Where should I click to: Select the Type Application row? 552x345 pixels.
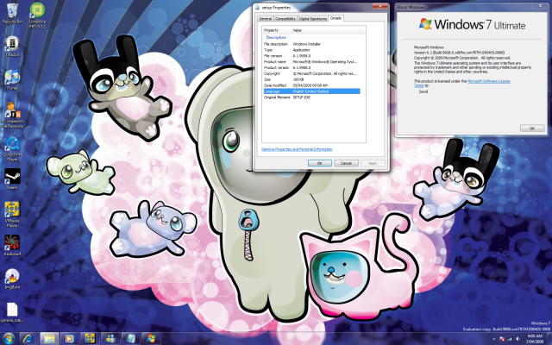[311, 50]
